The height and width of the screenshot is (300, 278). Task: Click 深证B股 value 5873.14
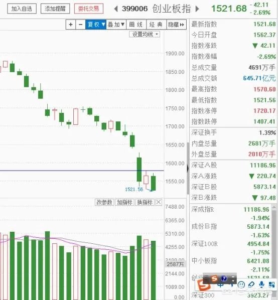264,187
